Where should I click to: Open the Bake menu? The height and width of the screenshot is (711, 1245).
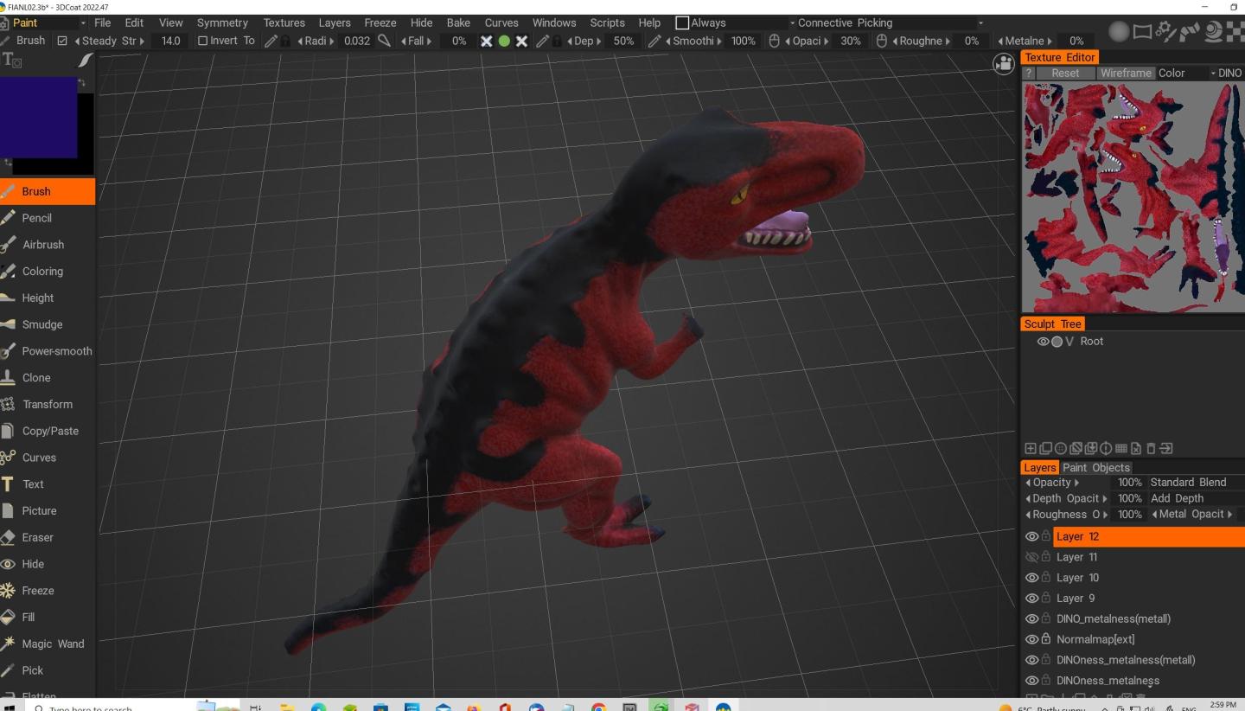pyautogui.click(x=458, y=22)
